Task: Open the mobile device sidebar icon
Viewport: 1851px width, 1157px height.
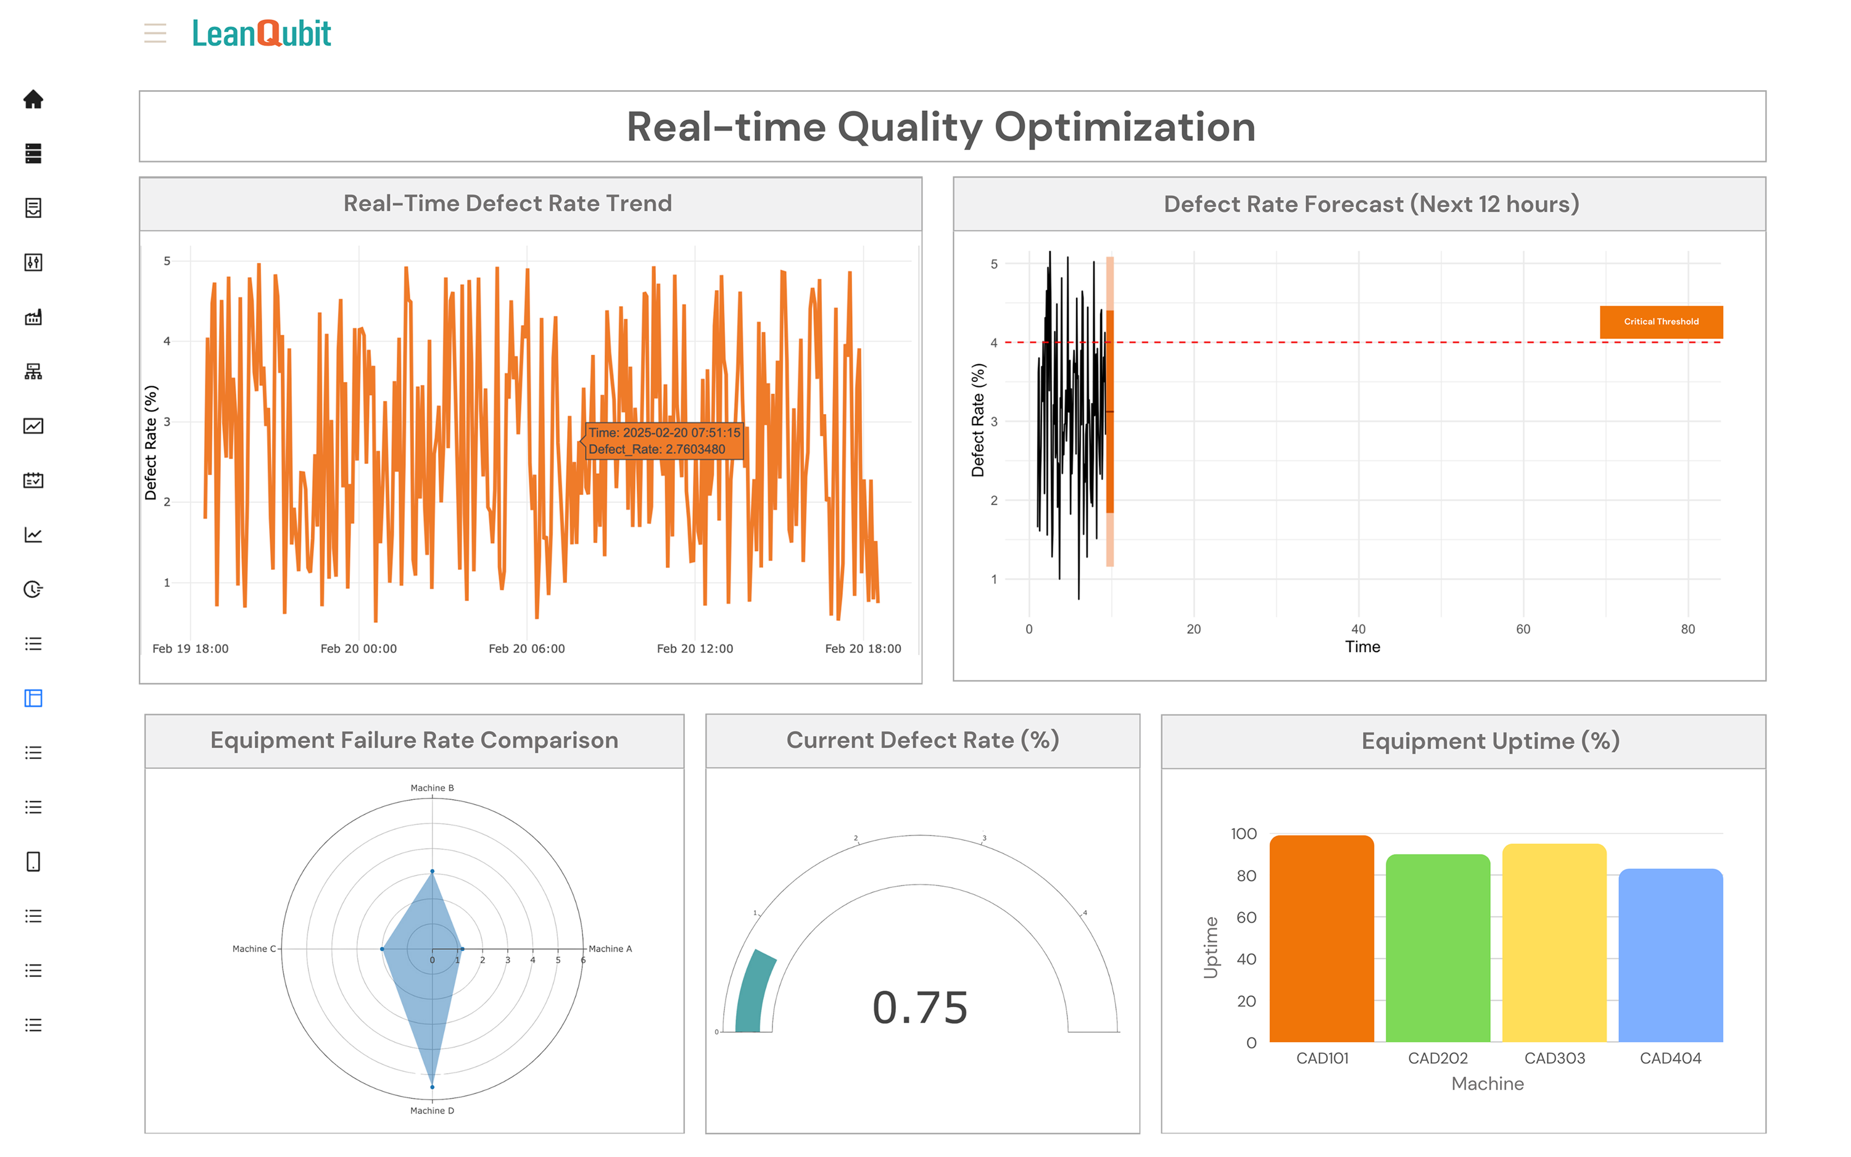Action: pos(33,861)
